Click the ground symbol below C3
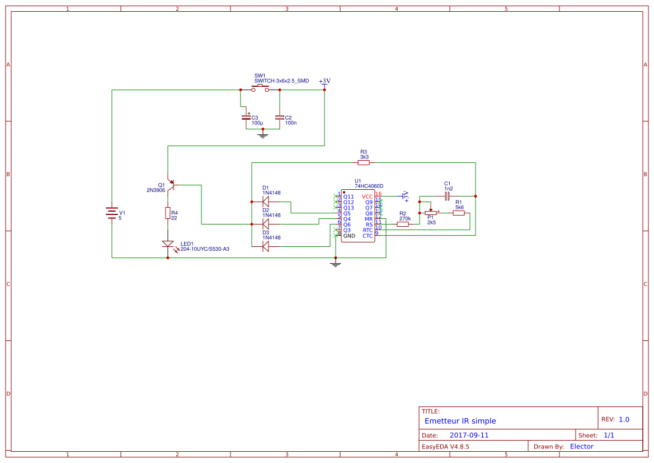The image size is (654, 463). (263, 135)
